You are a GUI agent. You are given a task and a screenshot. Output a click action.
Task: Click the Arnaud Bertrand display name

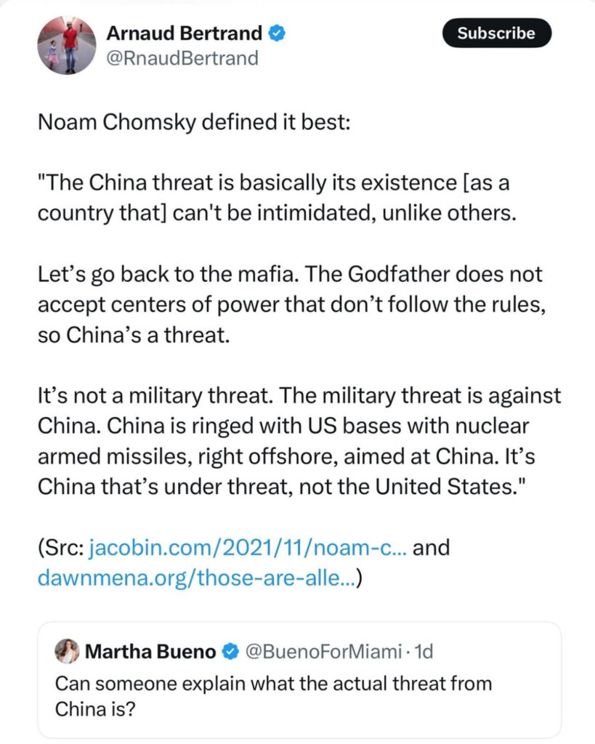pyautogui.click(x=184, y=33)
